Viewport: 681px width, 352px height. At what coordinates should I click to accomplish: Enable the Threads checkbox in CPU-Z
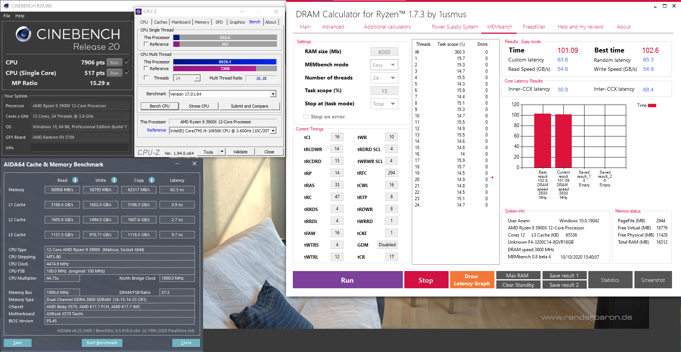point(146,78)
